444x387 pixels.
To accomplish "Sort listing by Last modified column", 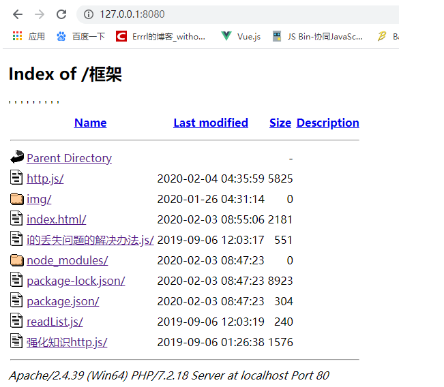I will coord(211,123).
